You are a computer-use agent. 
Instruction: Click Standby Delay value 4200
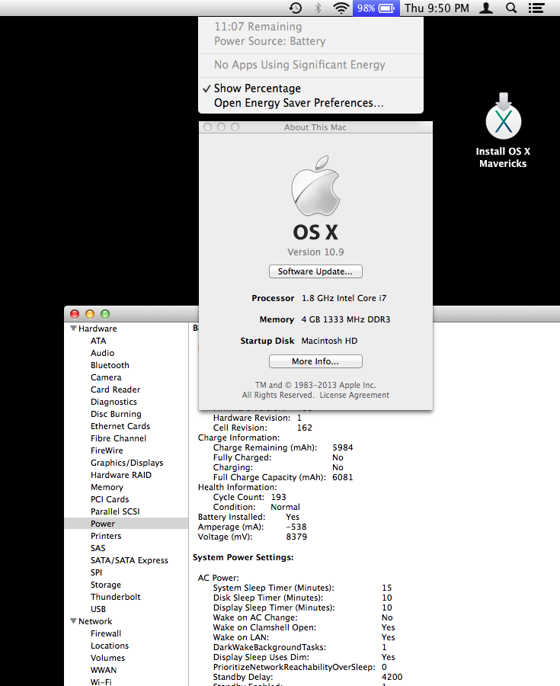click(392, 677)
